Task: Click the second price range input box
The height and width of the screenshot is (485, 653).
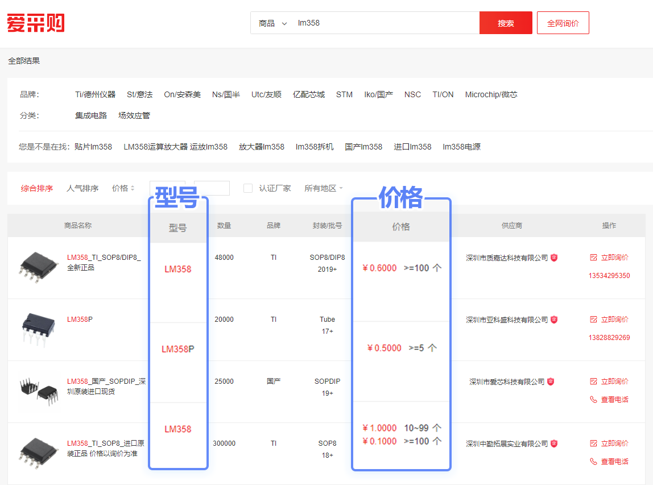Action: [212, 188]
